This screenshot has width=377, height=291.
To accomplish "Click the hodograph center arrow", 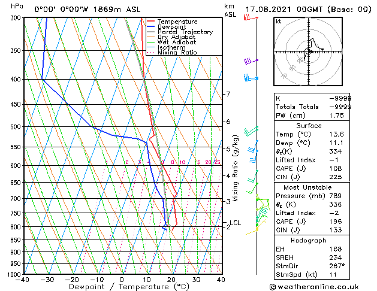I will pos(311,51).
